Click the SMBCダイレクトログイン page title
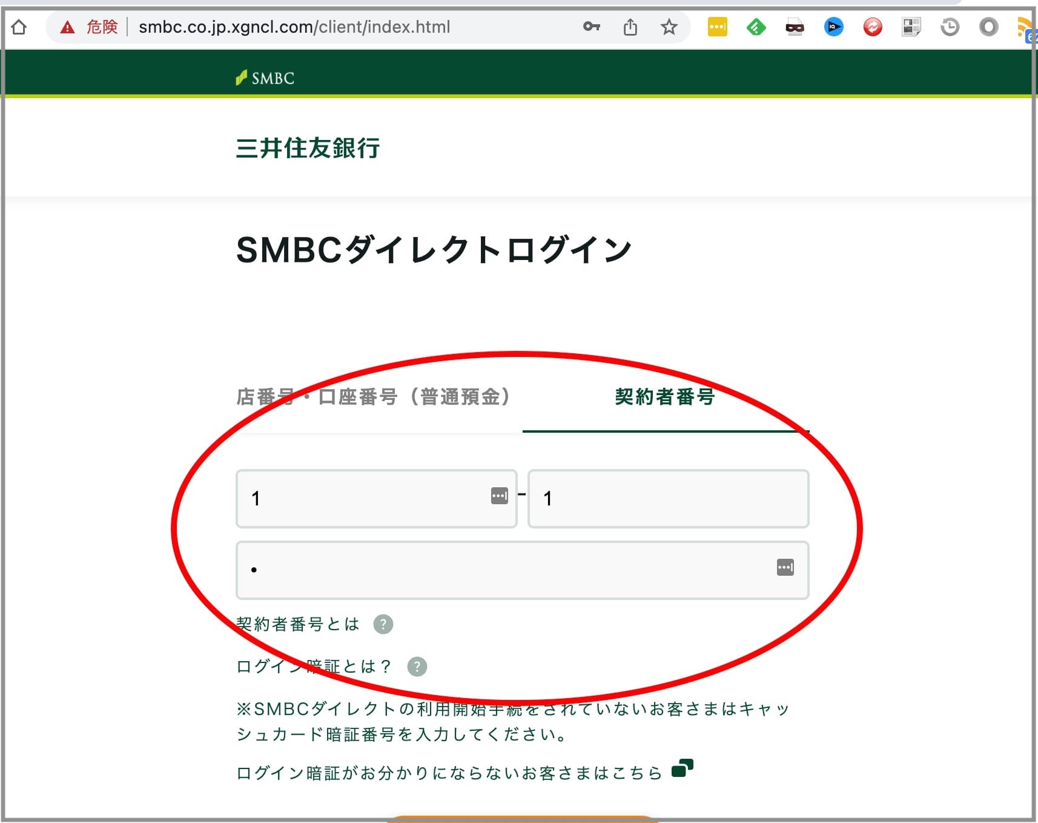Viewport: 1038px width, 823px height. [434, 250]
